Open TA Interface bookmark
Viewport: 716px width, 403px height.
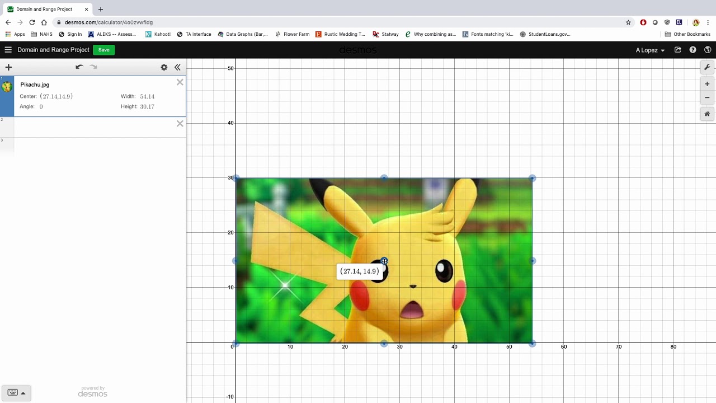pyautogui.click(x=194, y=34)
